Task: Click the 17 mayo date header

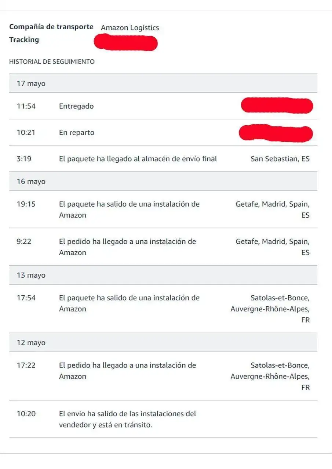Action: point(31,84)
